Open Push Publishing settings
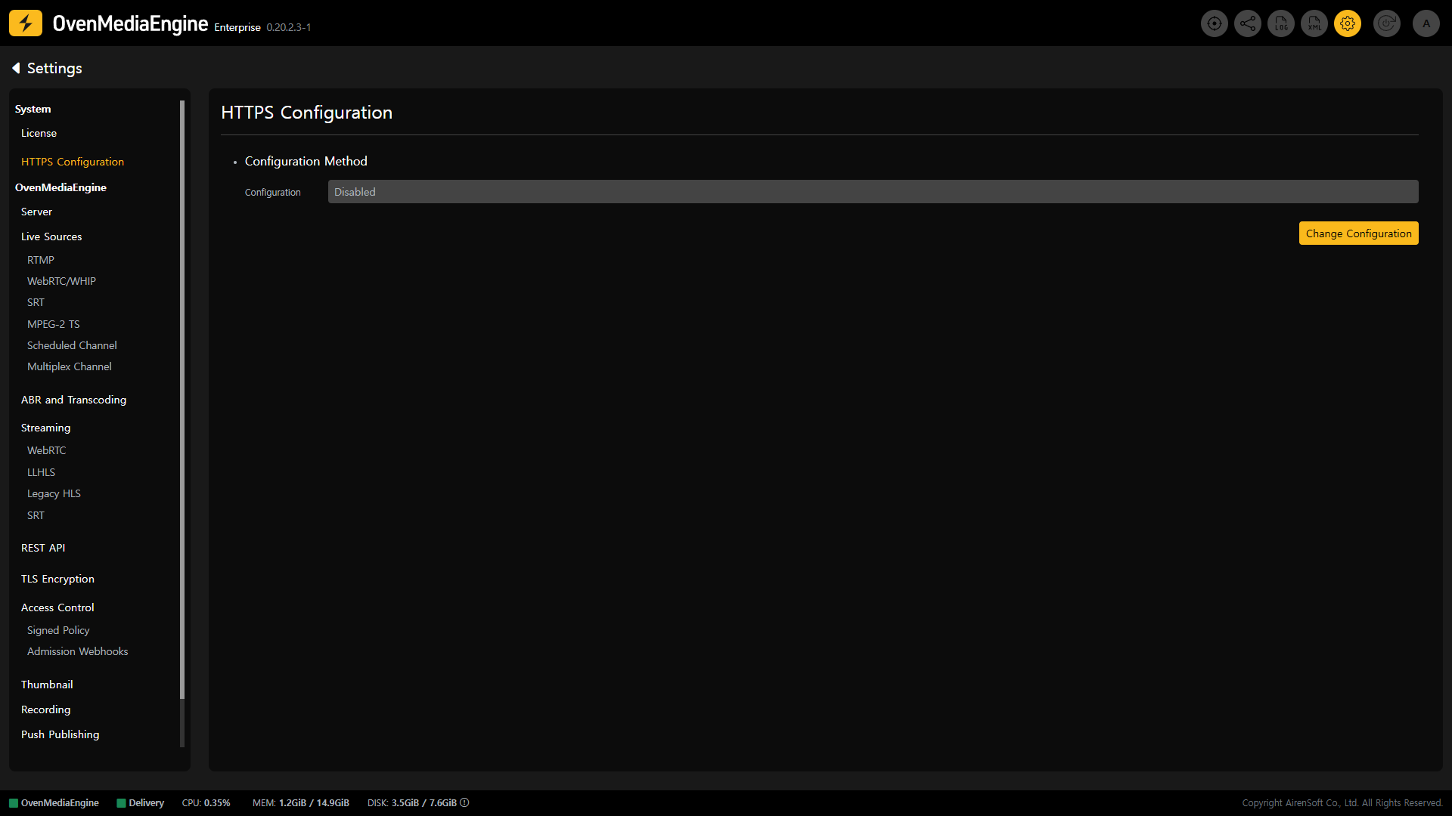The height and width of the screenshot is (816, 1452). (60, 734)
